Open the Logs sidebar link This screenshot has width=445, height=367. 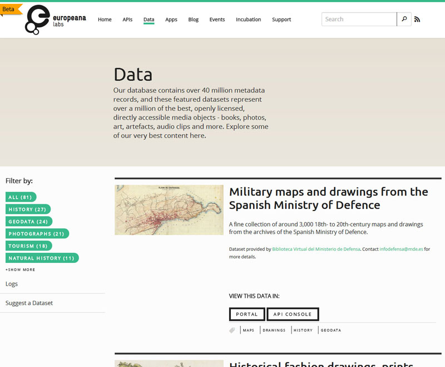(x=12, y=284)
